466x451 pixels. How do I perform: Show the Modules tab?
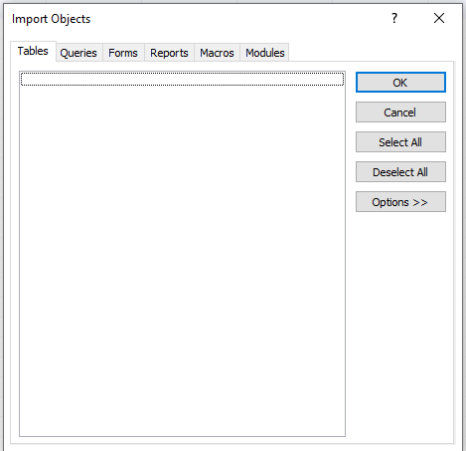coord(265,53)
